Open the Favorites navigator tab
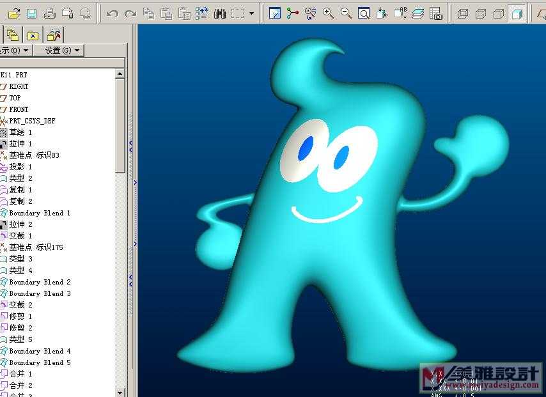The height and width of the screenshot is (397, 546). (33, 35)
